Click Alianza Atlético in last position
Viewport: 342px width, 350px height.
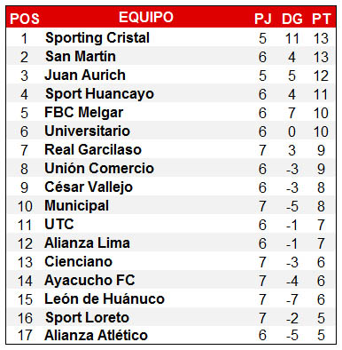[x=96, y=335]
